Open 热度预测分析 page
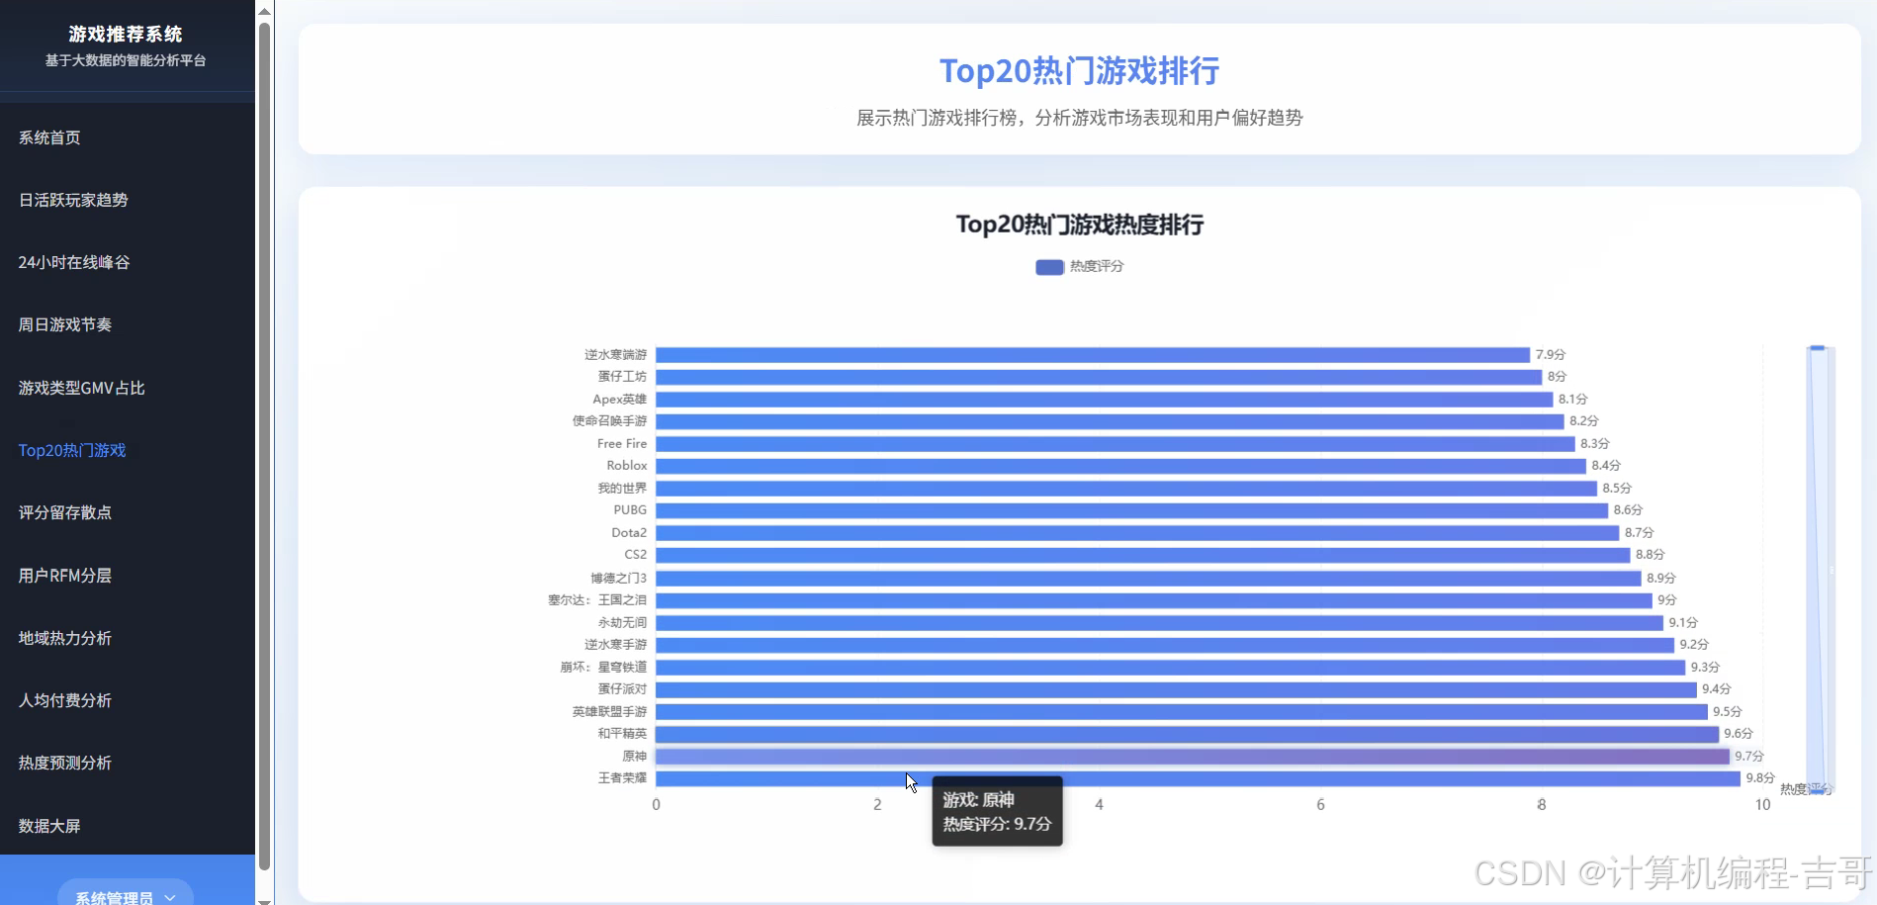 point(65,763)
